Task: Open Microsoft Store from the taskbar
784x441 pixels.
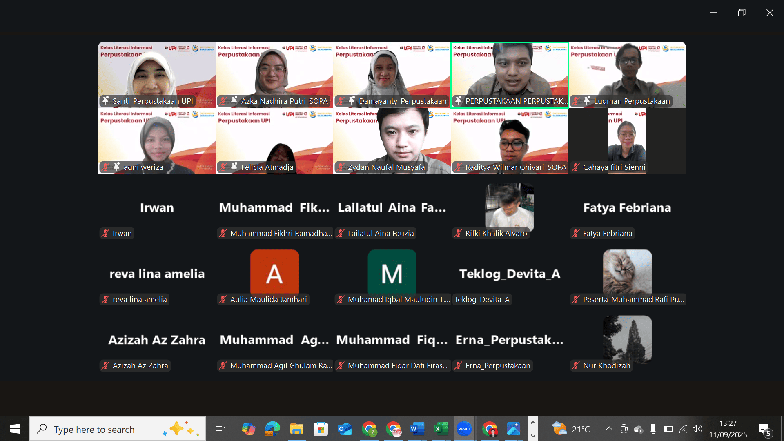Action: (x=321, y=429)
